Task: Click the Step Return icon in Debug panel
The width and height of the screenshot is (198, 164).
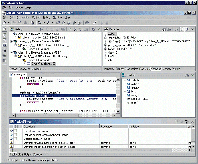Action: pos(87,29)
